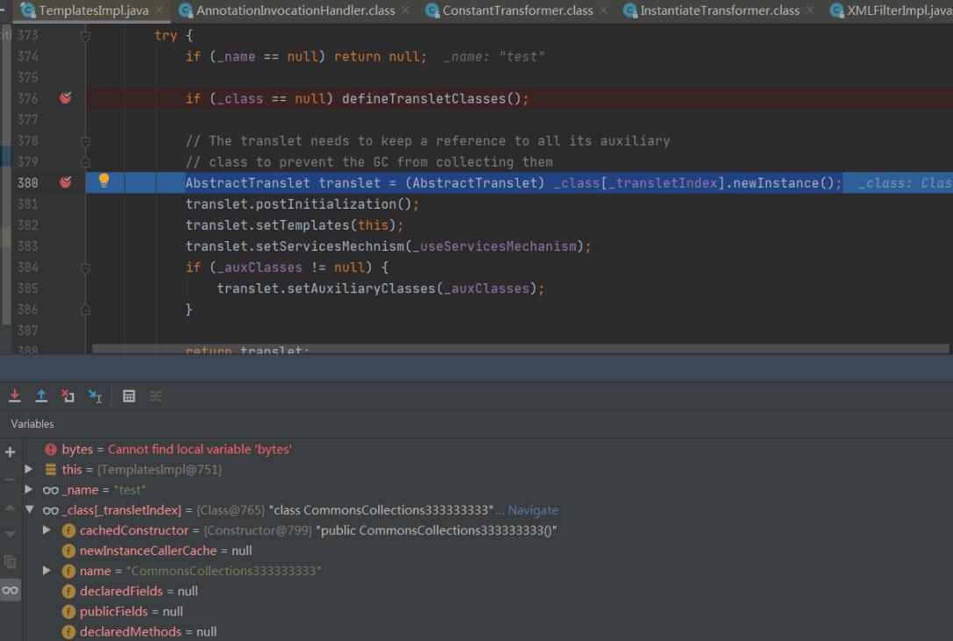Click the red error icon beside bytes
Screen dimensions: 953x641
pyautogui.click(x=51, y=450)
